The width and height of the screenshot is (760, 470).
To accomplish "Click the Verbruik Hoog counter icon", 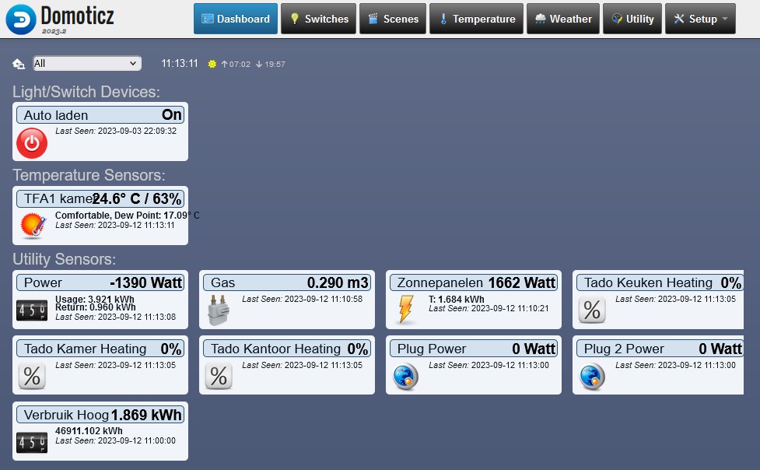I will pyautogui.click(x=32, y=442).
